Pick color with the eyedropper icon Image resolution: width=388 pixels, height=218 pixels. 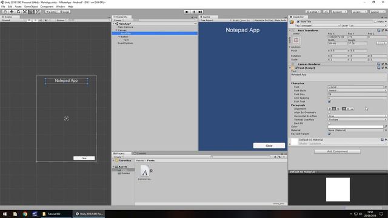386,127
